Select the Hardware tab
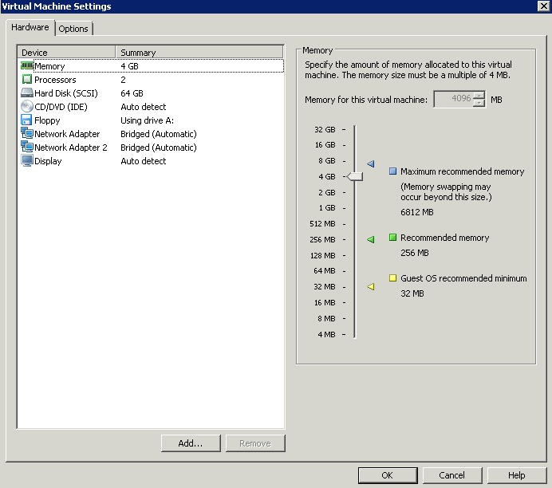Viewport: 552px width, 488px height. (x=30, y=27)
